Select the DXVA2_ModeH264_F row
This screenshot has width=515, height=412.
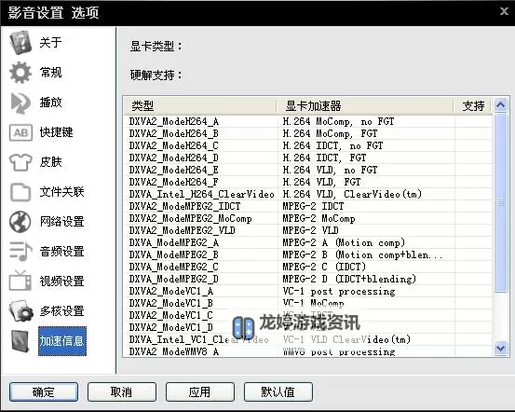(x=308, y=182)
